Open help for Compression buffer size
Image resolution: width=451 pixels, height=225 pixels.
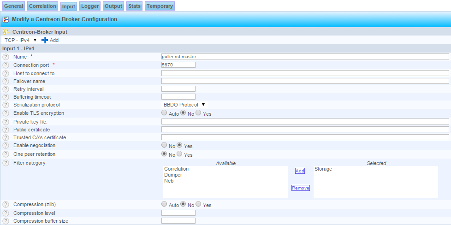(x=6, y=221)
